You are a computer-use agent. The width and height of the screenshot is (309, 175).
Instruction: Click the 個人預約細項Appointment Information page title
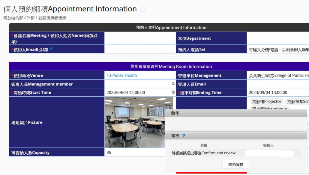pyautogui.click(x=70, y=9)
